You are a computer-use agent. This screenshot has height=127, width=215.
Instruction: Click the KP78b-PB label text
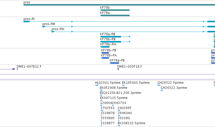click(109, 50)
